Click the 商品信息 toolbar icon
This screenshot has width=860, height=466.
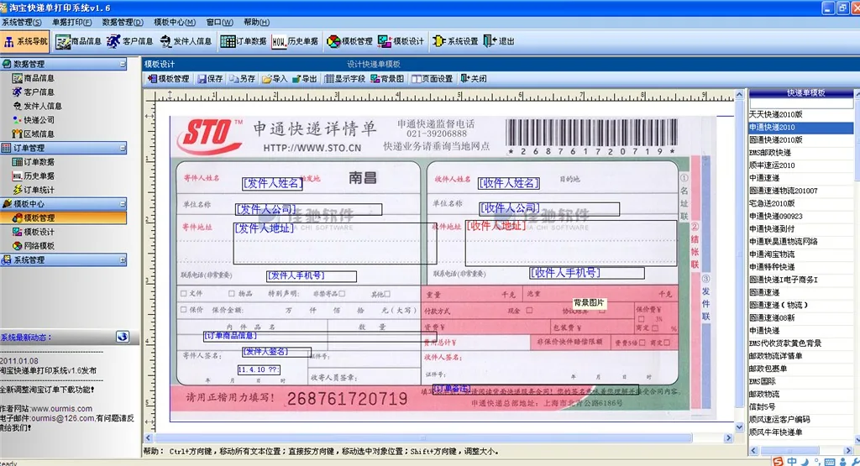click(78, 41)
